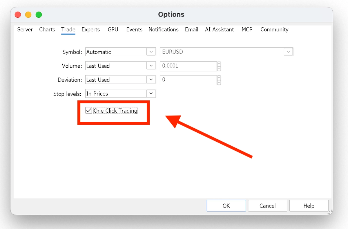Select the Trade tab
The image size is (348, 229).
click(x=68, y=30)
